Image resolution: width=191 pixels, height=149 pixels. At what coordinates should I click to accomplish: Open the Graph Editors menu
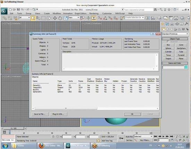pos(81,13)
